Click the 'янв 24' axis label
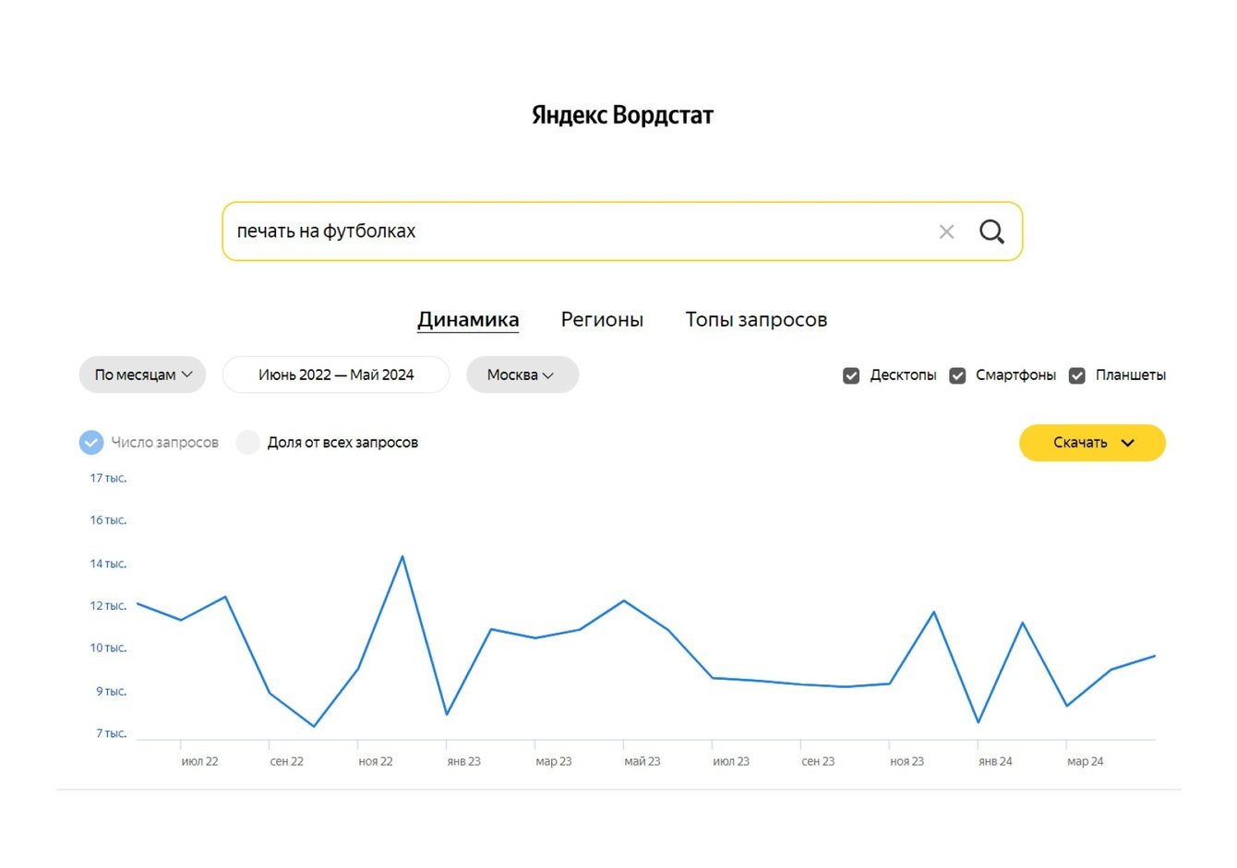1237x868 pixels. pos(995,762)
